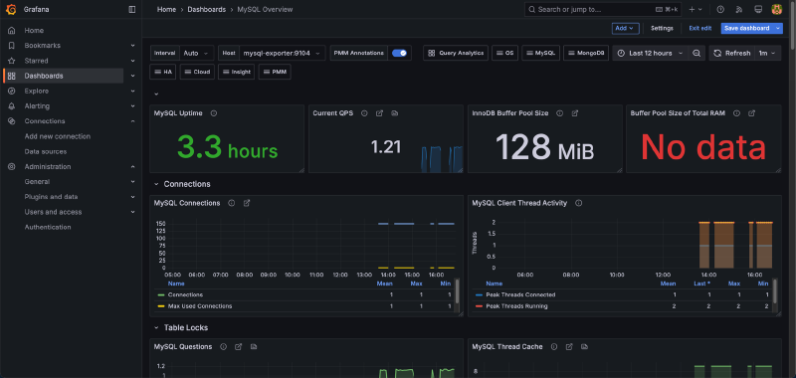Open the Host mysql-exporter:9104 dropdown
796x378 pixels.
282,54
